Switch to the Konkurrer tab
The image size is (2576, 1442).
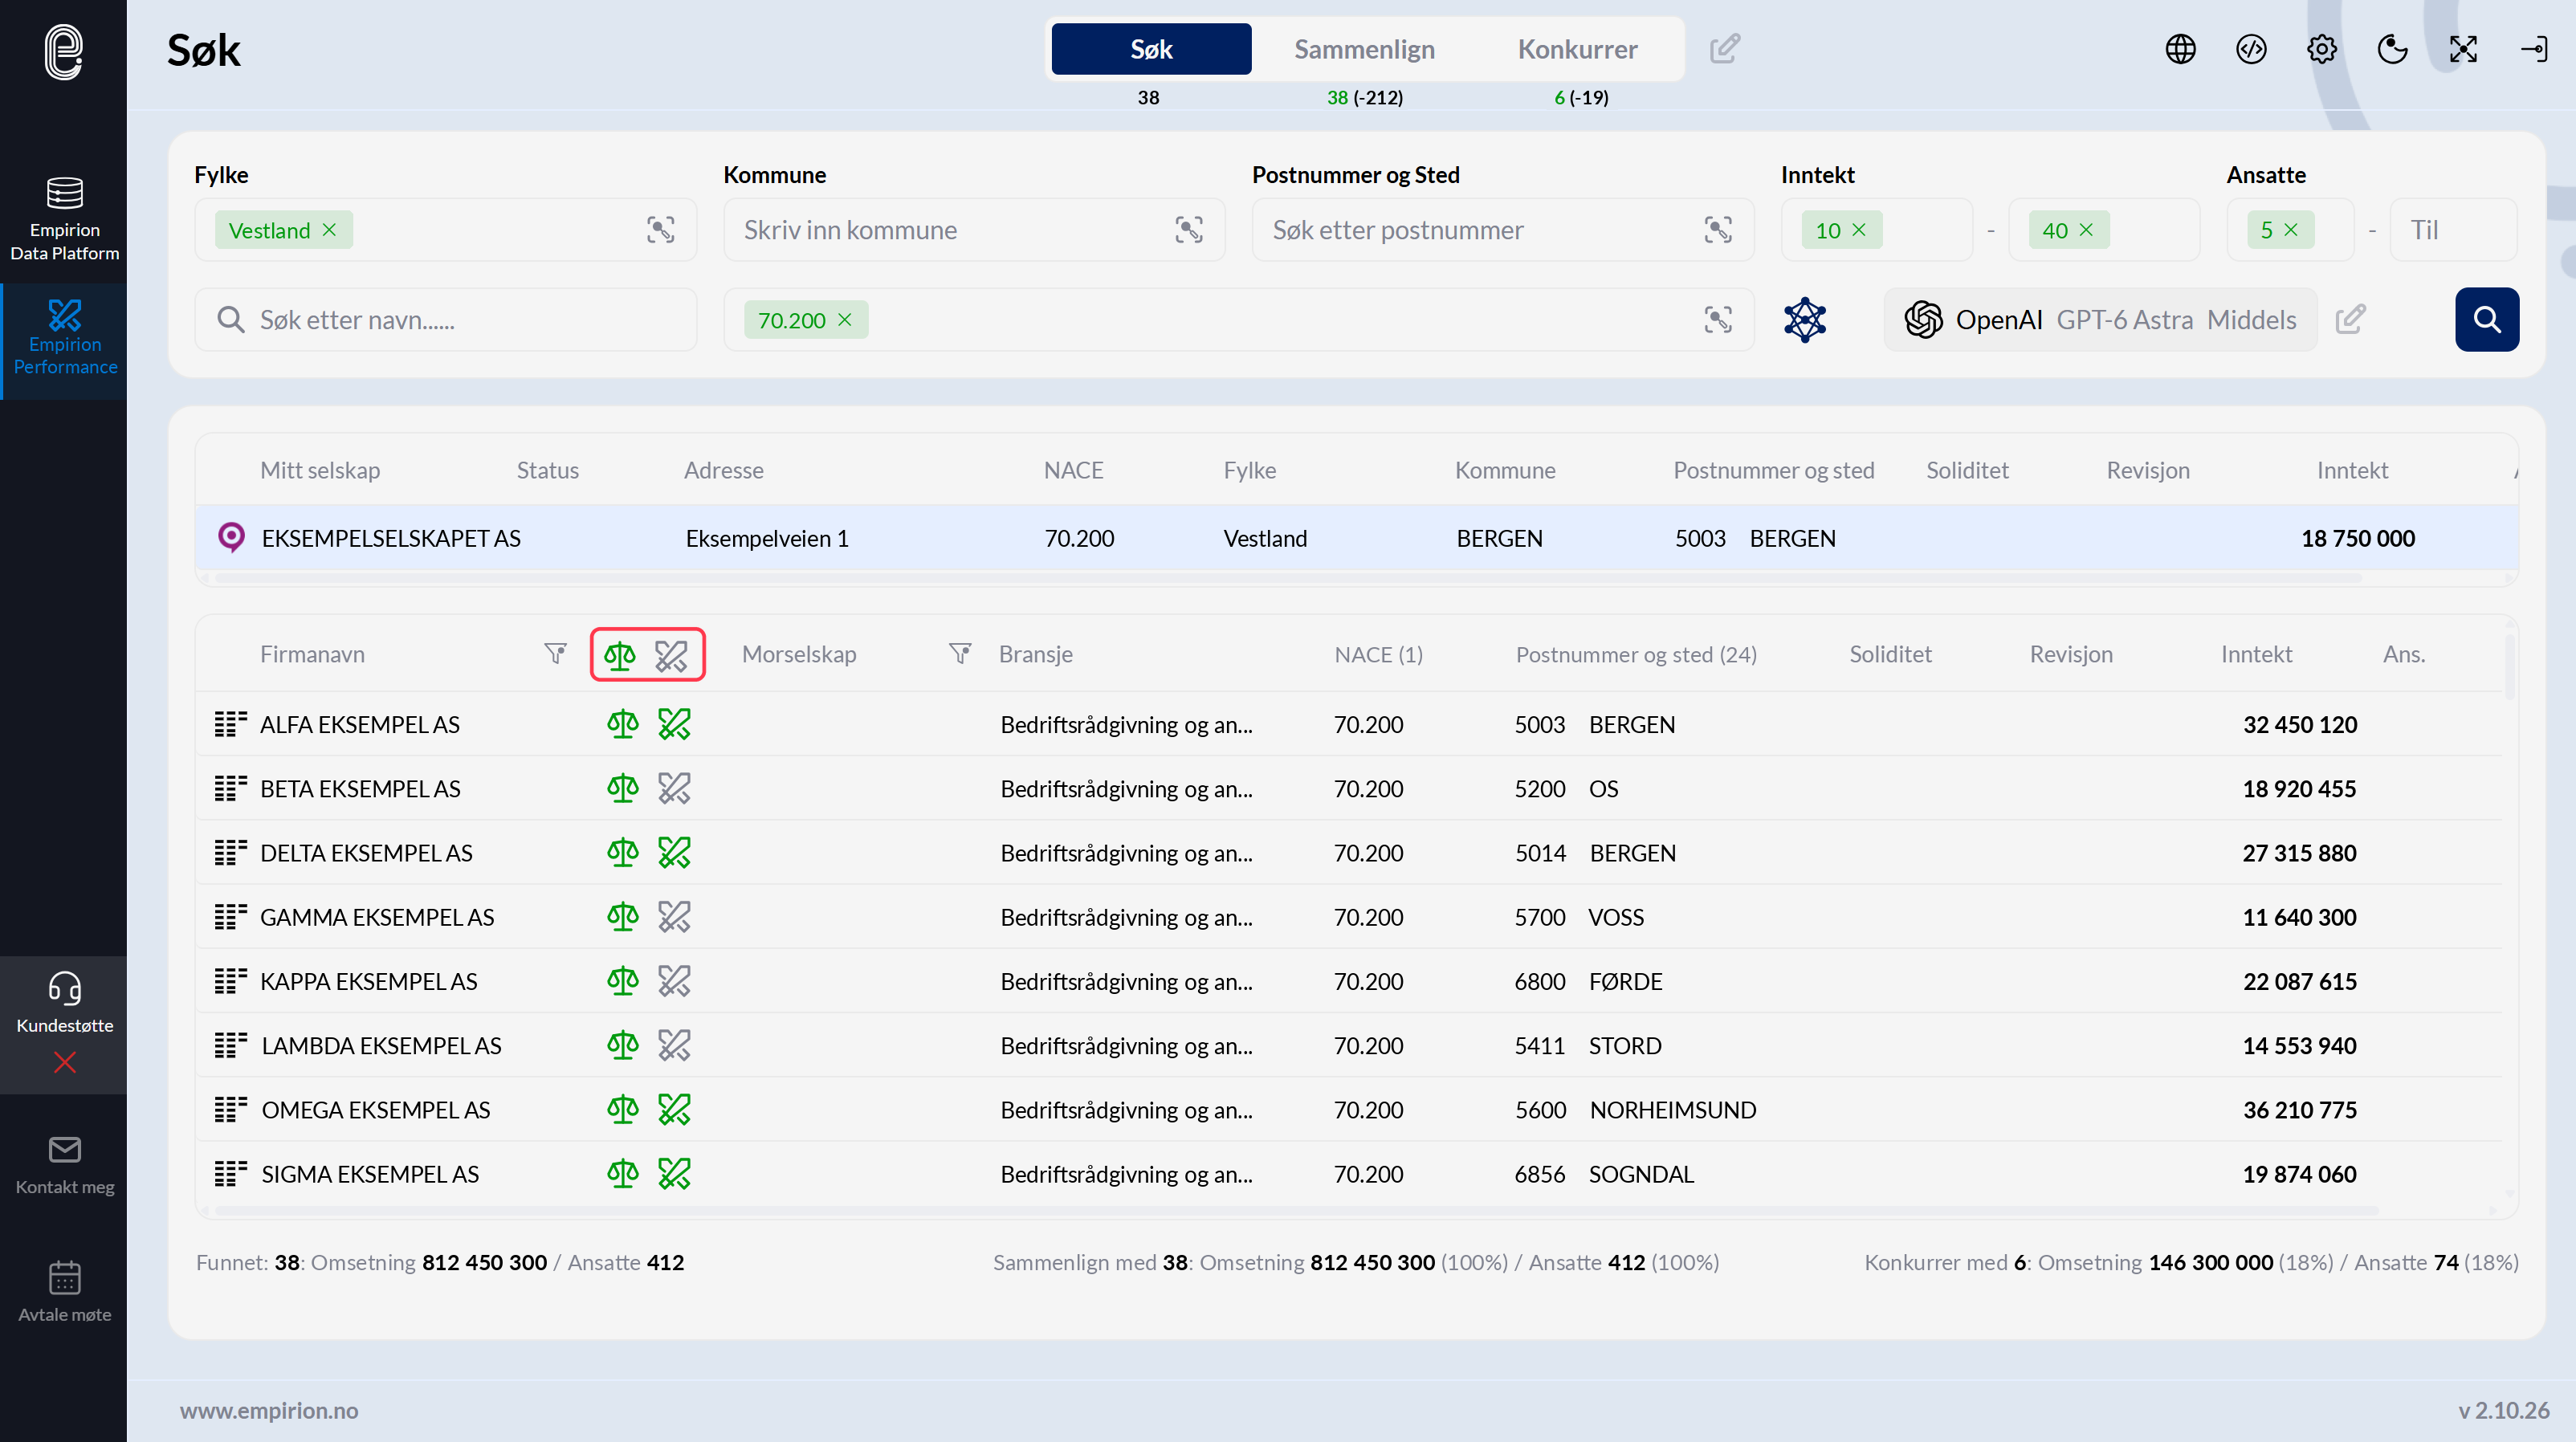point(1577,49)
